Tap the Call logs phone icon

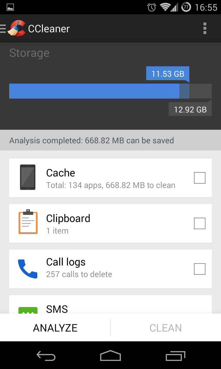[28, 269]
